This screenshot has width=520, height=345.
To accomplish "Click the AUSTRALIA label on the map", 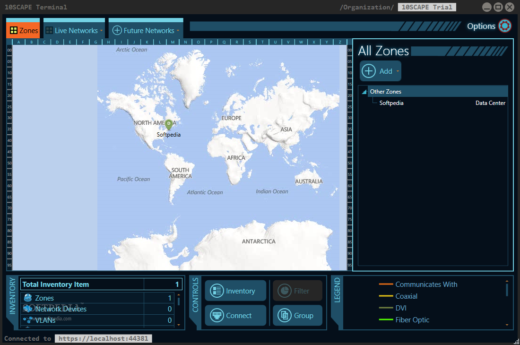I will [309, 181].
